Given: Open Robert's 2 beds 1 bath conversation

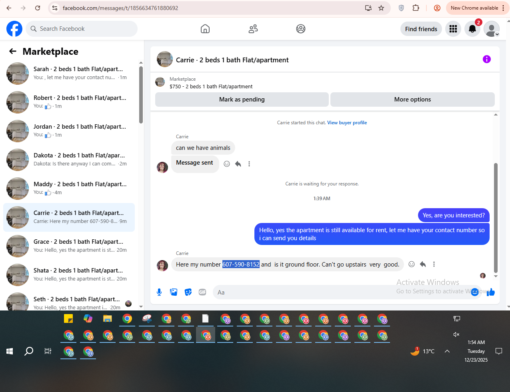Looking at the screenshot, I should point(69,102).
